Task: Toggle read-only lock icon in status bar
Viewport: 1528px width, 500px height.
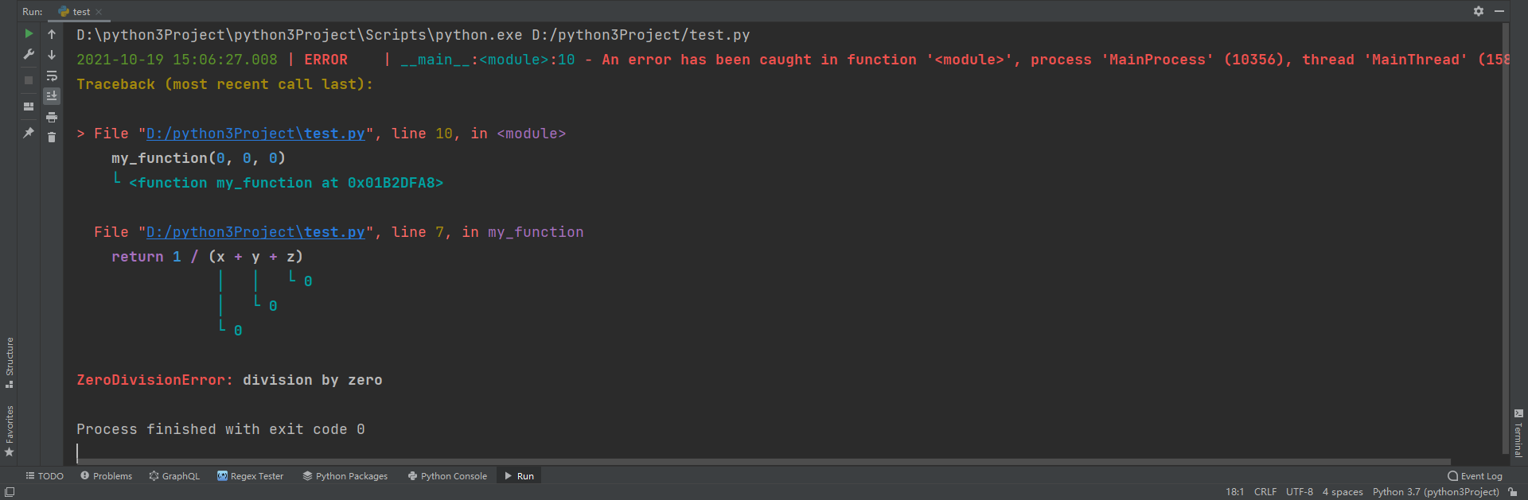Action: [x=1512, y=492]
